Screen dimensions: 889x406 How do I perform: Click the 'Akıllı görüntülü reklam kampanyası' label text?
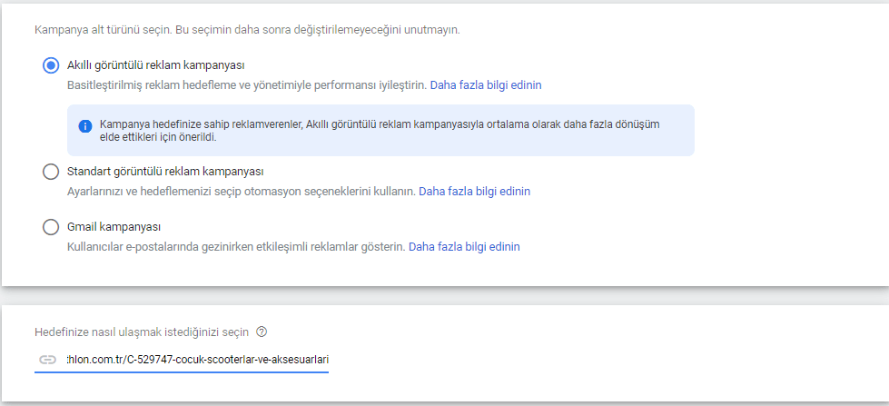[155, 65]
